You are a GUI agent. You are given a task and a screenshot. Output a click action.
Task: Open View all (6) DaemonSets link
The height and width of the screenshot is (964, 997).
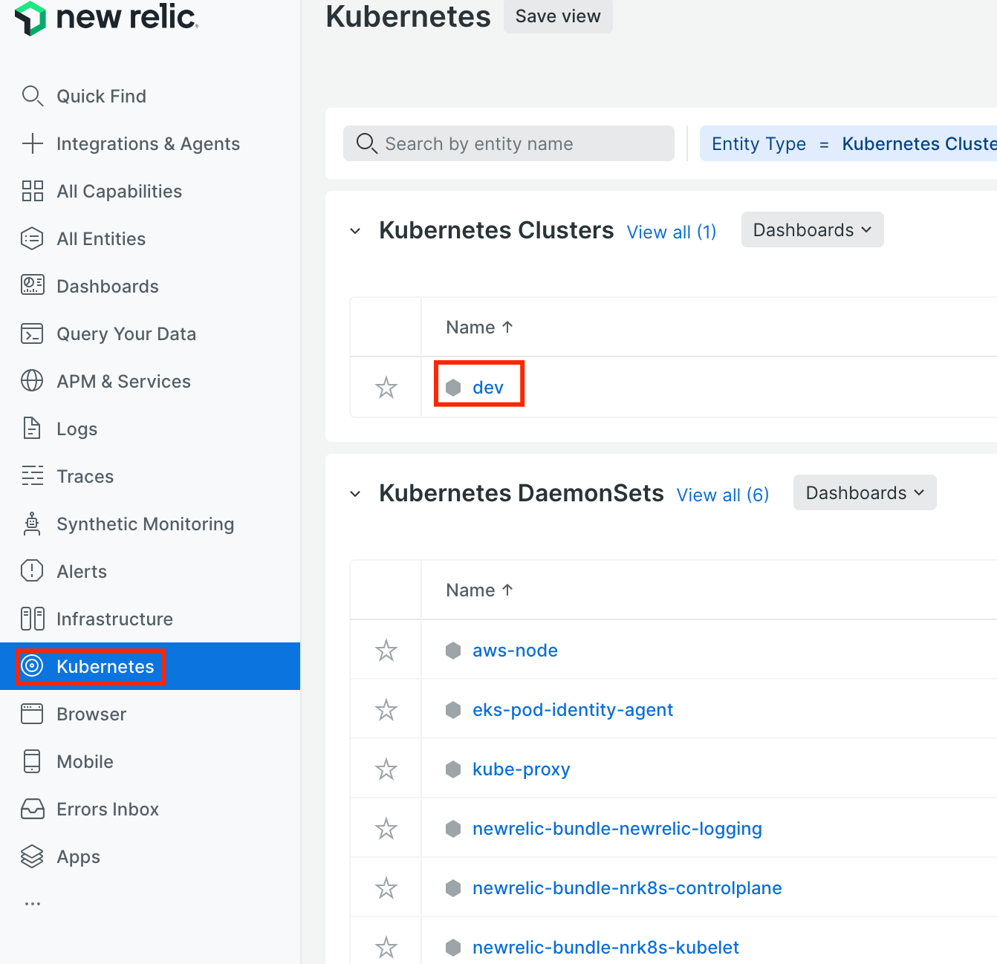[723, 495]
